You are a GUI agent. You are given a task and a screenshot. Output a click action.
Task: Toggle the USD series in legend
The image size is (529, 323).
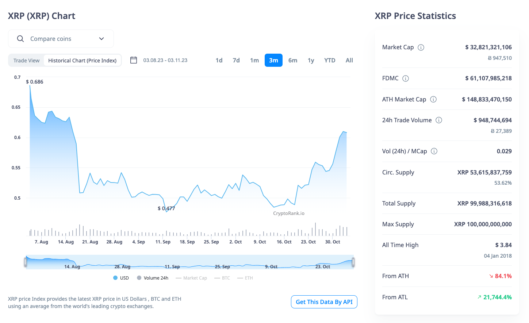(x=121, y=278)
